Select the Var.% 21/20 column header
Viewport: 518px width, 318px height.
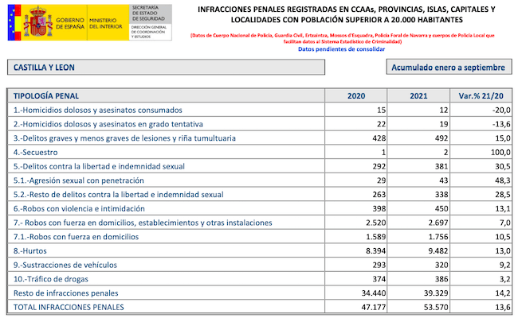click(x=477, y=95)
